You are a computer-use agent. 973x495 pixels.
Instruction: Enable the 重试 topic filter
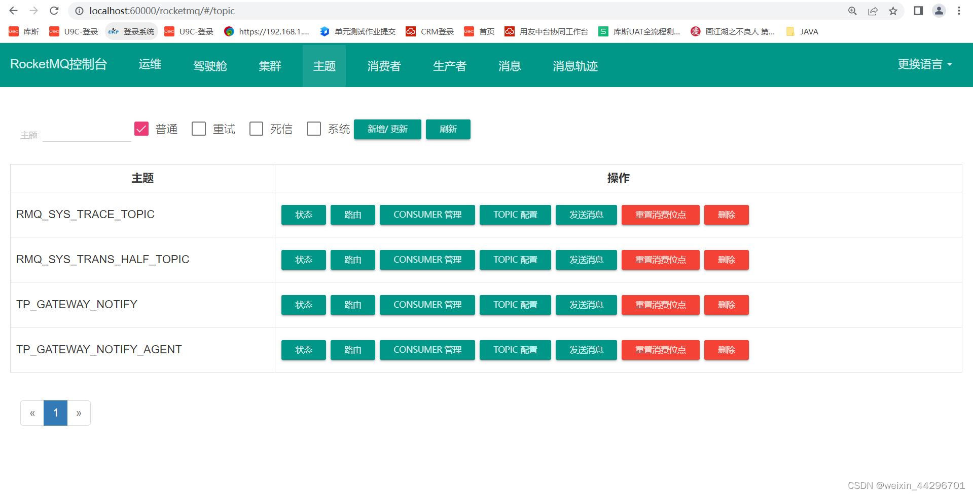(x=199, y=129)
